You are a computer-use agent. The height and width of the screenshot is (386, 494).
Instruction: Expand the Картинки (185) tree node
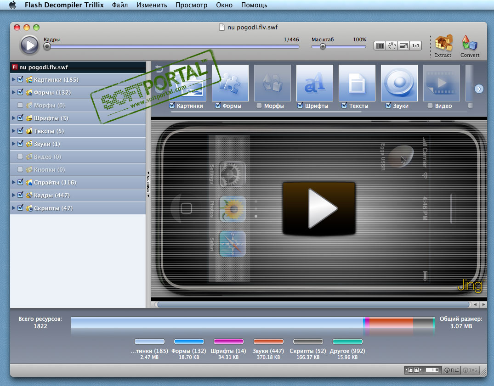[x=13, y=79]
